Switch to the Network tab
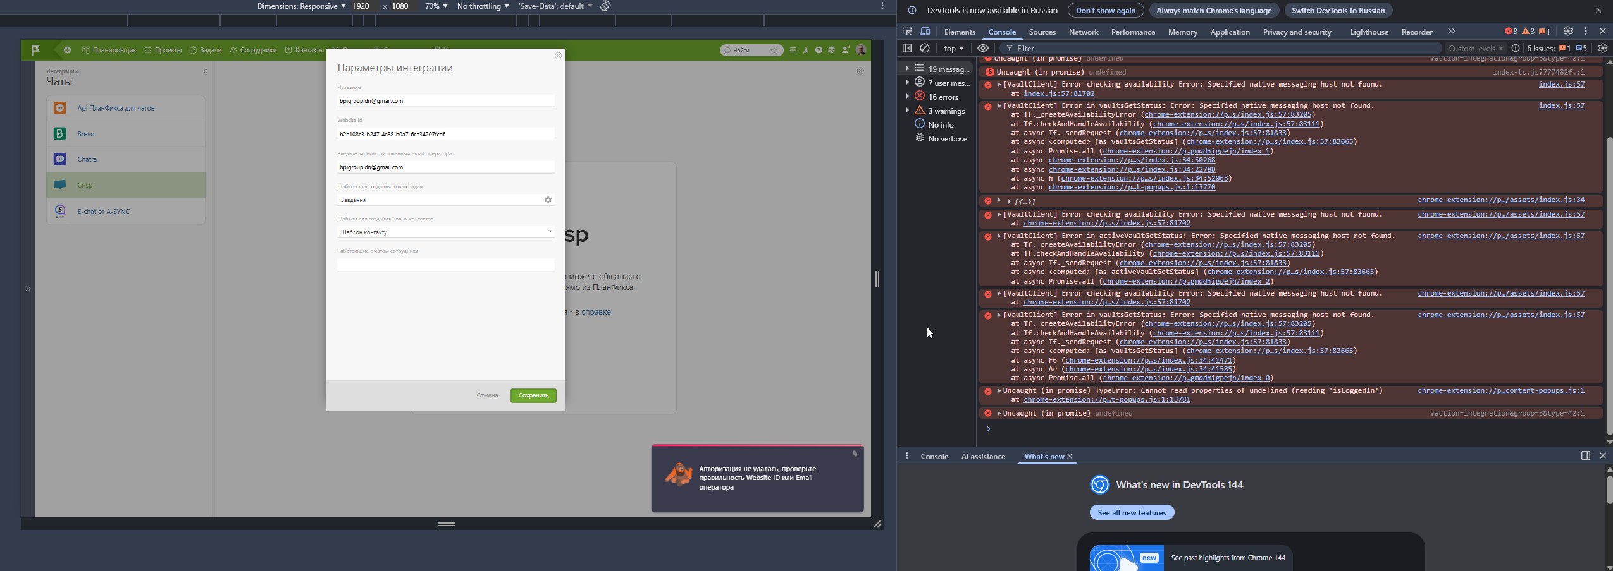The height and width of the screenshot is (571, 1613). coord(1084,32)
